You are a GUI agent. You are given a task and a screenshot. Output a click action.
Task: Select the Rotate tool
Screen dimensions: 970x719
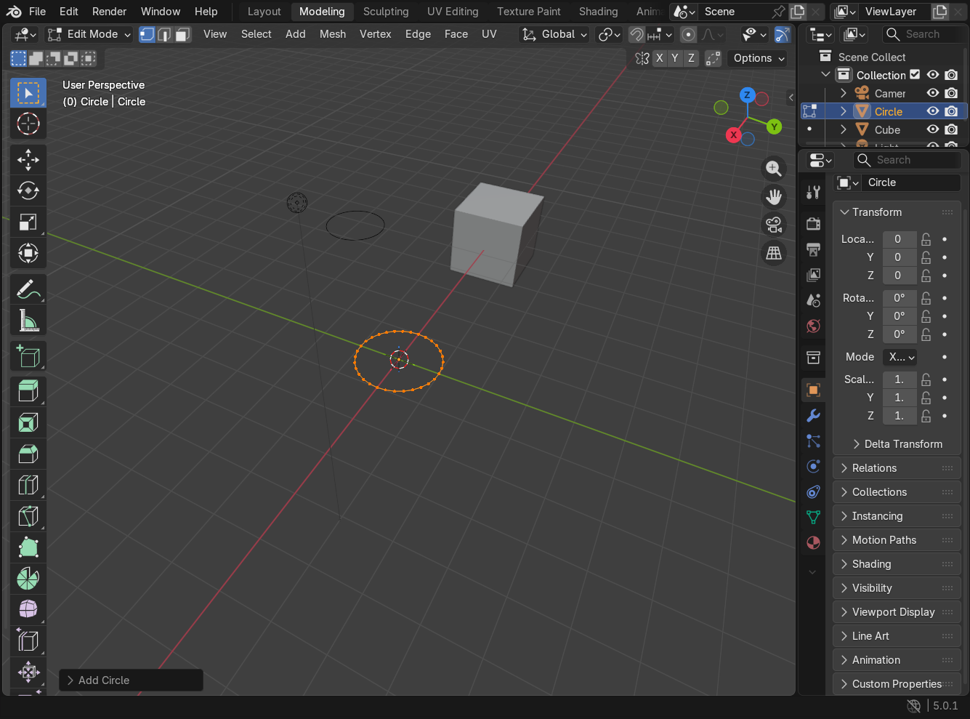coord(28,190)
